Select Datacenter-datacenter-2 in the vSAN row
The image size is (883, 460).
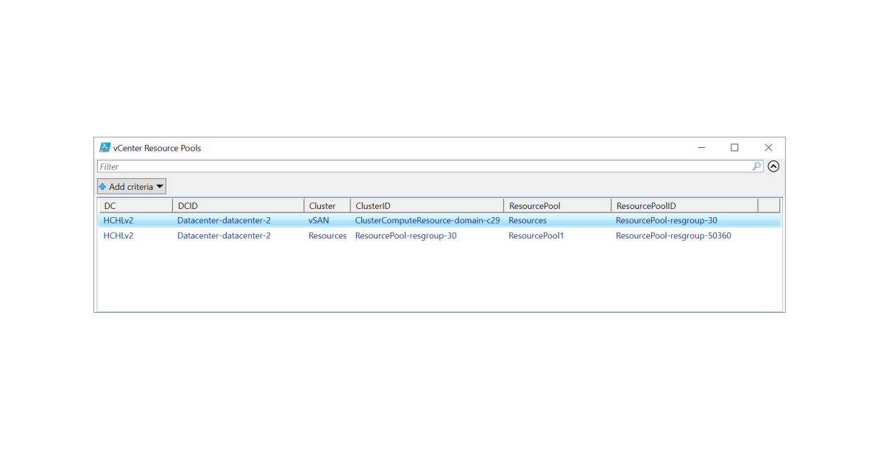coord(224,220)
